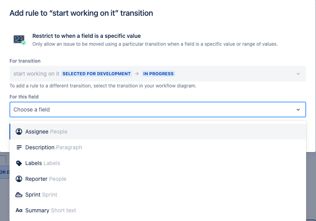Image resolution: width=316 pixels, height=221 pixels.
Task: Open the start working on it transition selector
Action: pos(158,74)
